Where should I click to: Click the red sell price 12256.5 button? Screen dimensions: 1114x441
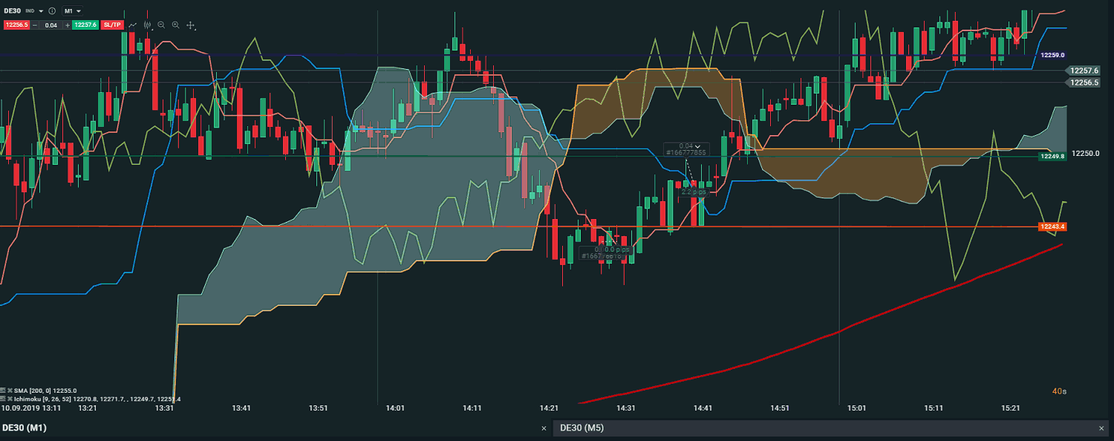(16, 24)
